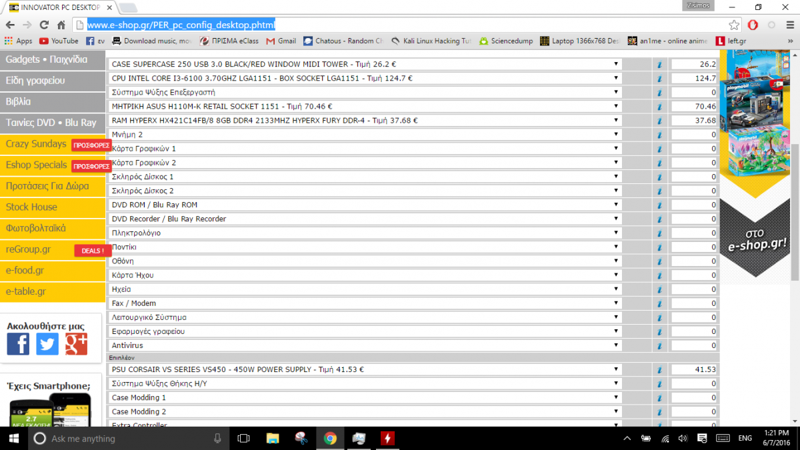Open the Ποντίκι dropdown

point(365,247)
